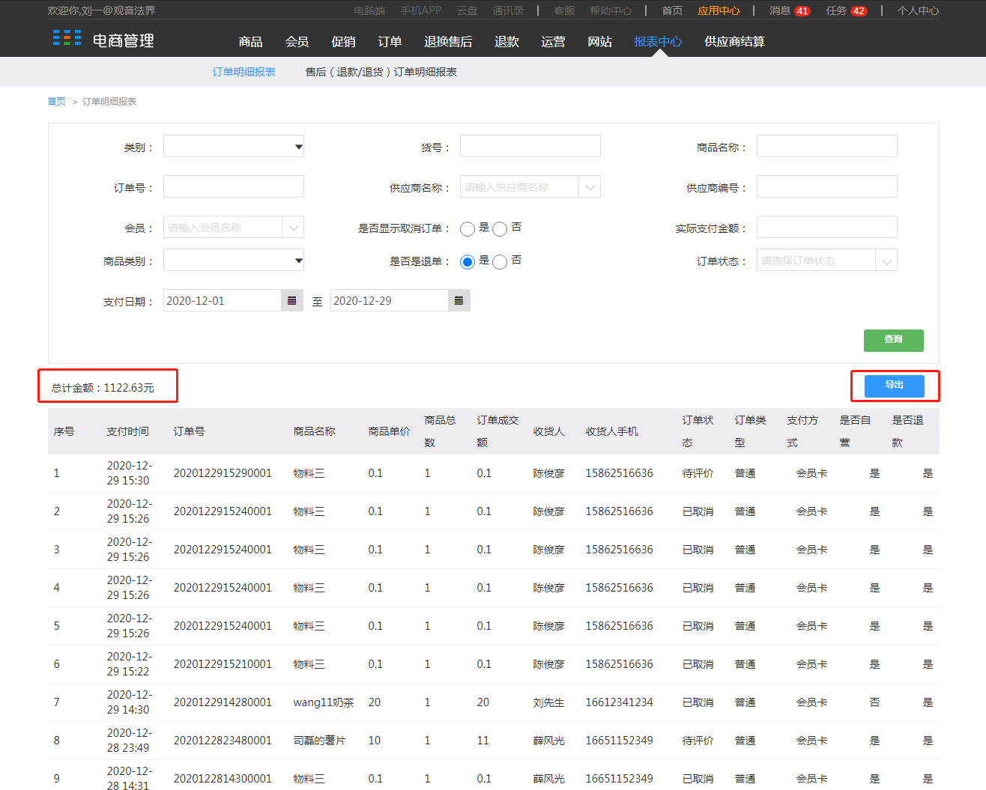The width and height of the screenshot is (986, 790).
Task: Expand the 订单状态 dropdown arrow
Action: tap(886, 261)
